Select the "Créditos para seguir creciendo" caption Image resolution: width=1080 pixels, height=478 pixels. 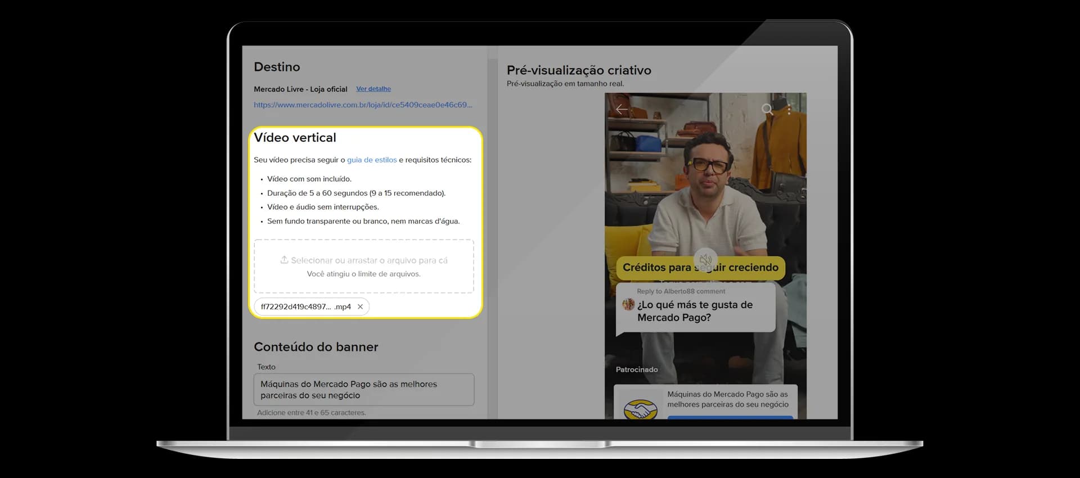pos(700,268)
